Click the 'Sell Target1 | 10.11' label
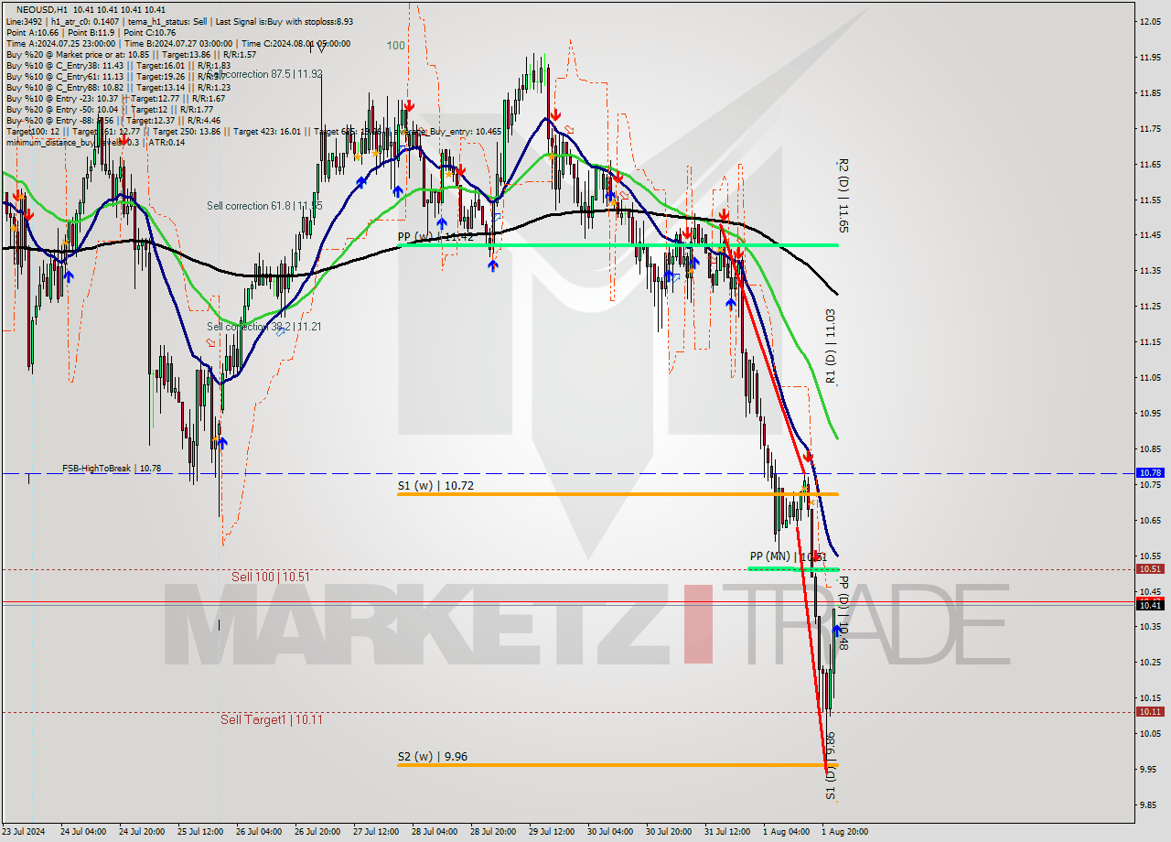1171x842 pixels. [x=272, y=719]
